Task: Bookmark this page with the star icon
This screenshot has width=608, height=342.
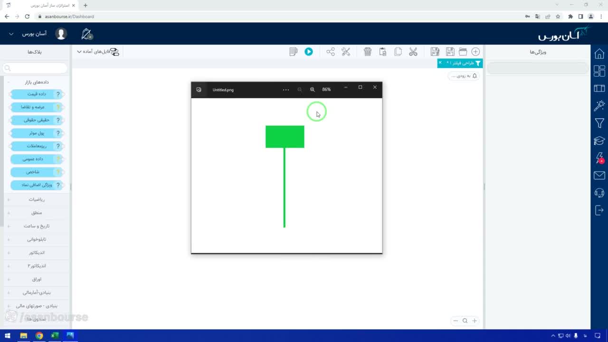Action: point(558,16)
